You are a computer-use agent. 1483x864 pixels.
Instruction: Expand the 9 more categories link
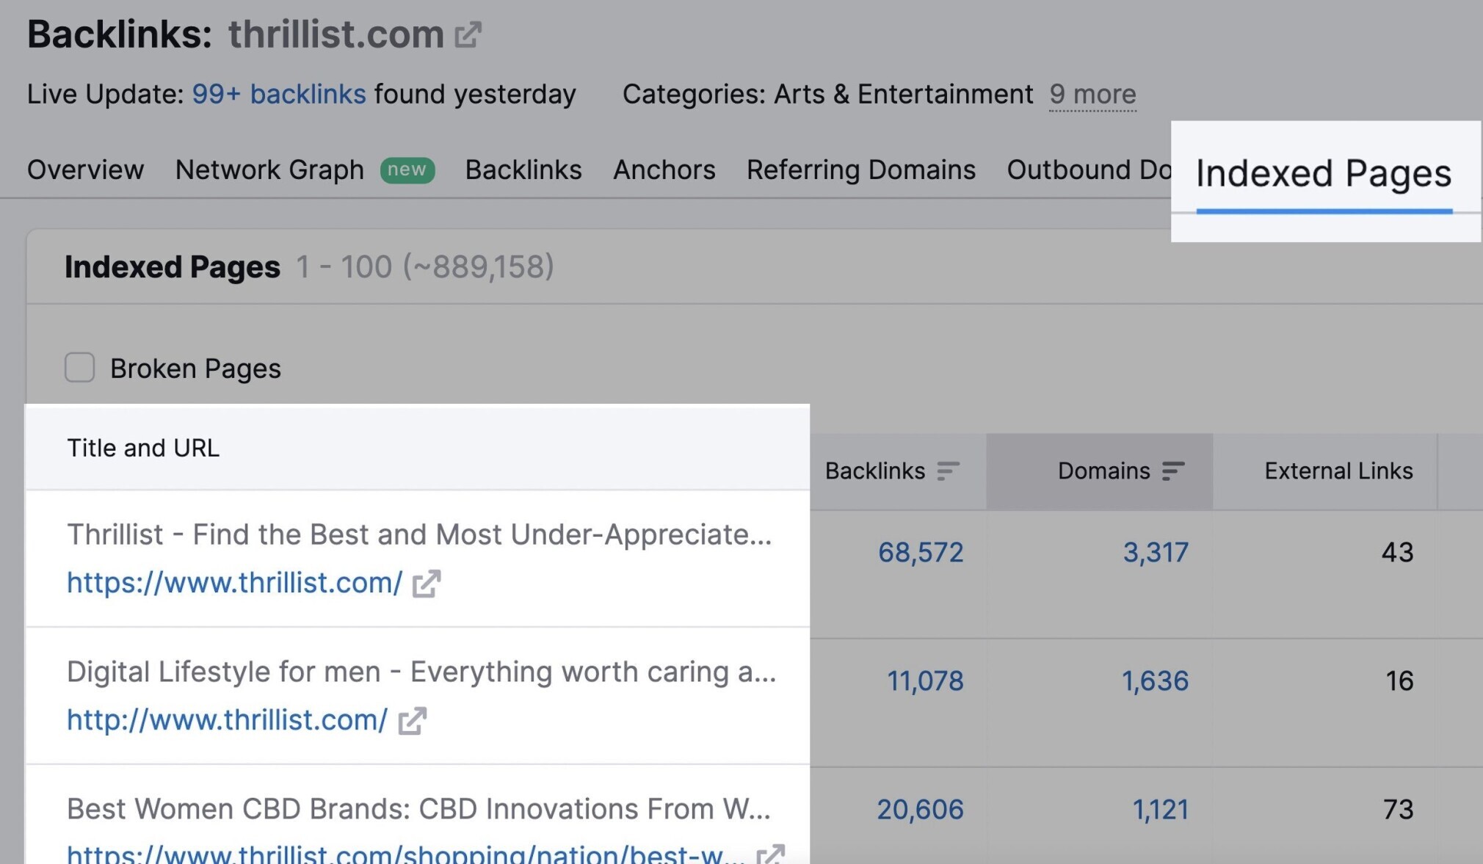[1092, 94]
